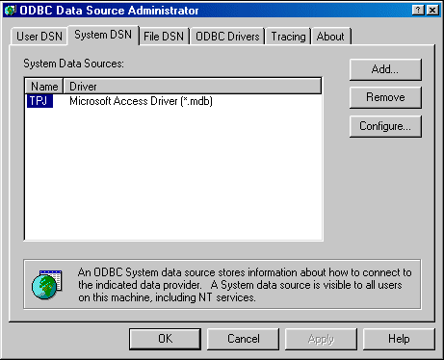
Task: Remove the selected data source
Action: click(385, 97)
